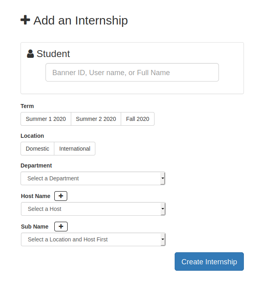The width and height of the screenshot is (264, 286).
Task: Choose the Summer 2 2020 term option
Action: (96, 119)
